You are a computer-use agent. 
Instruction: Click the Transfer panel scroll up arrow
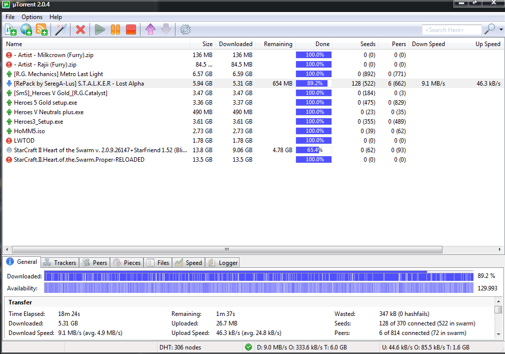[498, 301]
